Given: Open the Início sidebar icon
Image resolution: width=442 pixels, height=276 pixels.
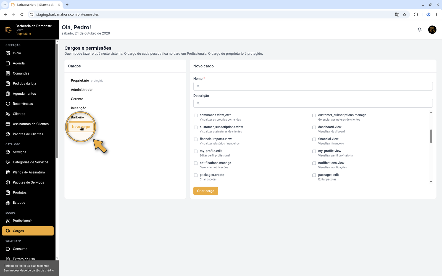Looking at the screenshot, I should coord(8,53).
